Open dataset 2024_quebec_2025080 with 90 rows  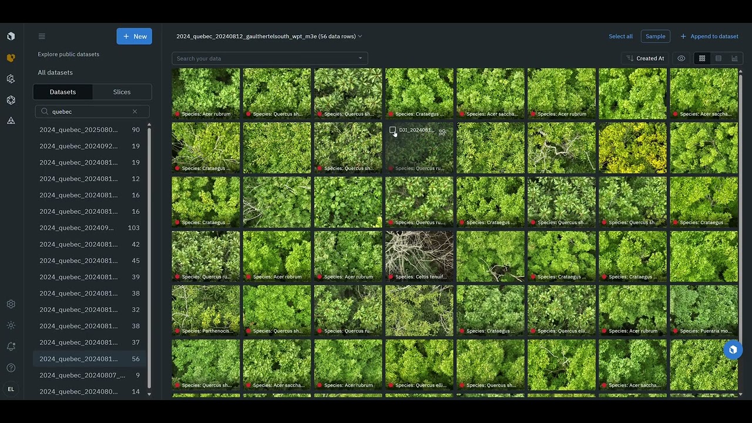90,130
